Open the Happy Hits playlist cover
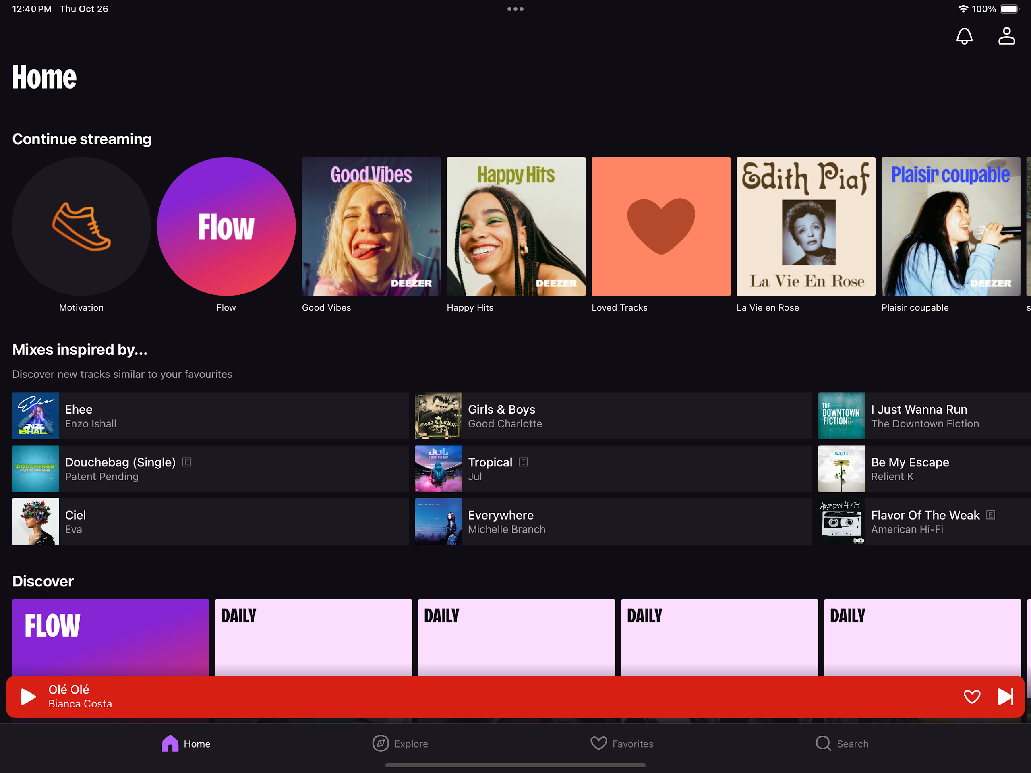 tap(516, 227)
